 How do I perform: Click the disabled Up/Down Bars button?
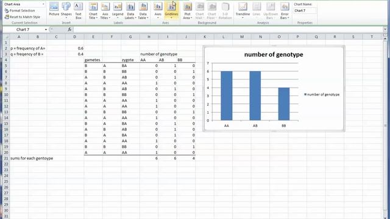point(271,11)
